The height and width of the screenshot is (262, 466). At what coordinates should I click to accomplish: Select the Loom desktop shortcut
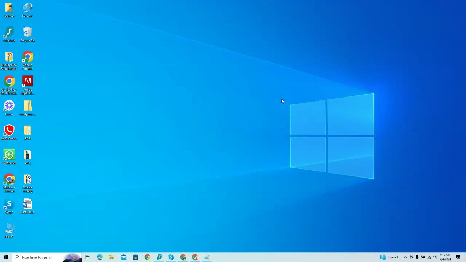9,108
